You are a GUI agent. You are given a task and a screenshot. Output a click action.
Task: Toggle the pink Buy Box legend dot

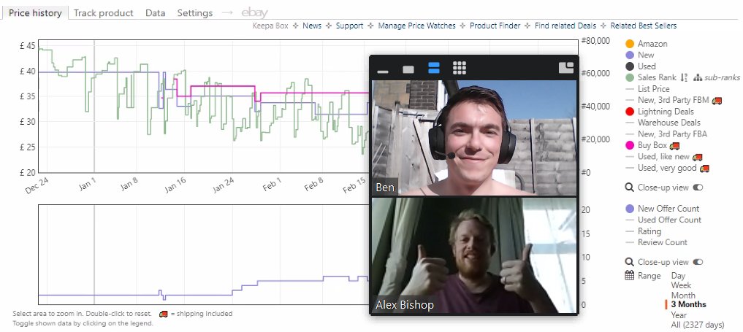tap(630, 145)
